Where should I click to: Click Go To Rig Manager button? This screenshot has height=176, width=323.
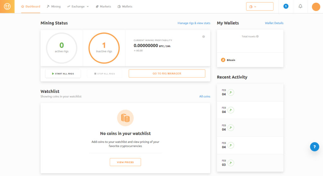click(167, 74)
